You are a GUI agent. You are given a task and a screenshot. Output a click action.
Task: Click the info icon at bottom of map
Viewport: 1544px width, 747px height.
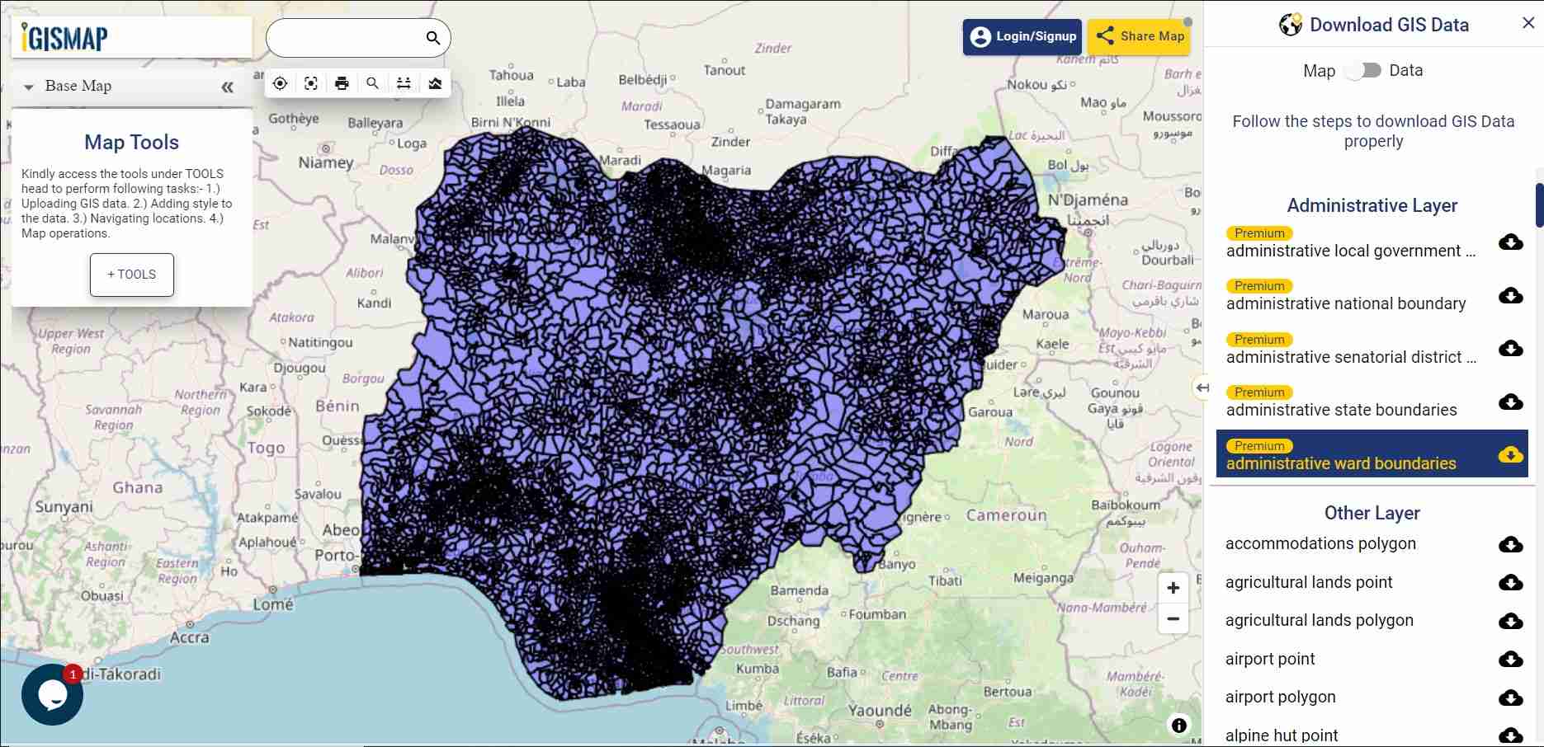[1178, 724]
